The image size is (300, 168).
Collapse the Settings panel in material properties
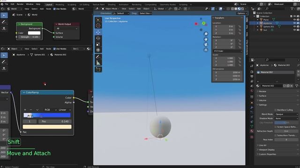(262, 105)
